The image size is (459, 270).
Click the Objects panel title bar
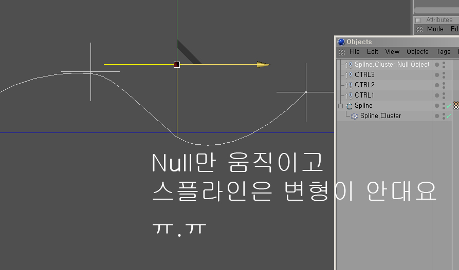pyautogui.click(x=397, y=42)
